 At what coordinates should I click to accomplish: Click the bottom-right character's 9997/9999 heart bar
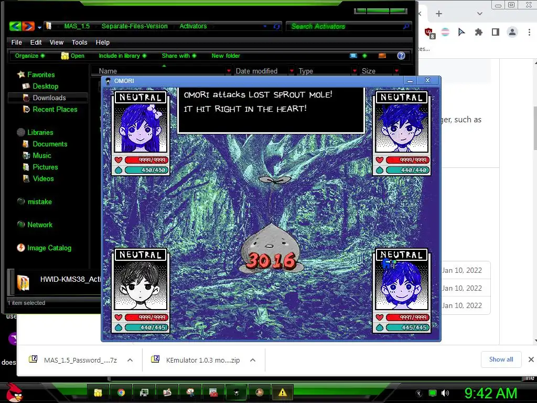(407, 317)
